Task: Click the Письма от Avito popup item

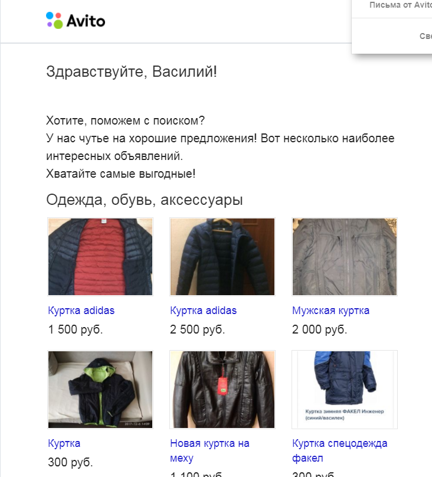Action: coord(400,5)
